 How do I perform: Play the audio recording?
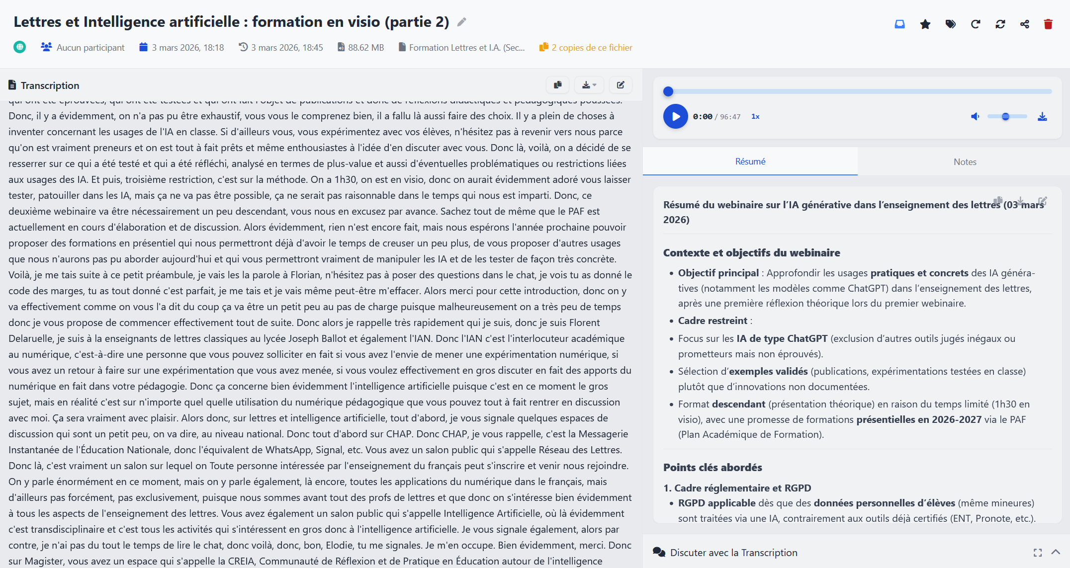[675, 116]
